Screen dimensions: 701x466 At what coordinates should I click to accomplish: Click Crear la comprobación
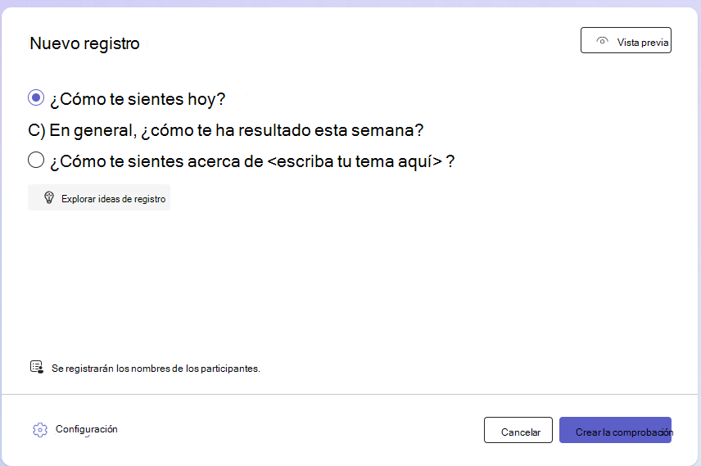click(x=615, y=430)
